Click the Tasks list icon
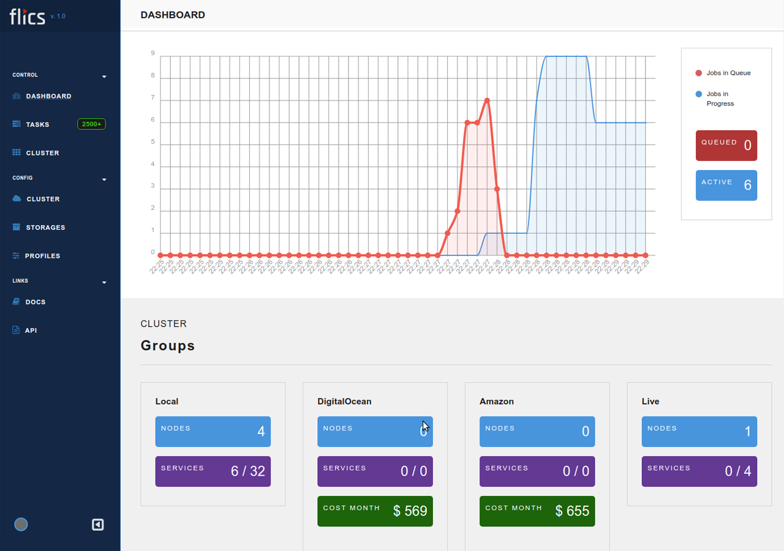 point(17,124)
